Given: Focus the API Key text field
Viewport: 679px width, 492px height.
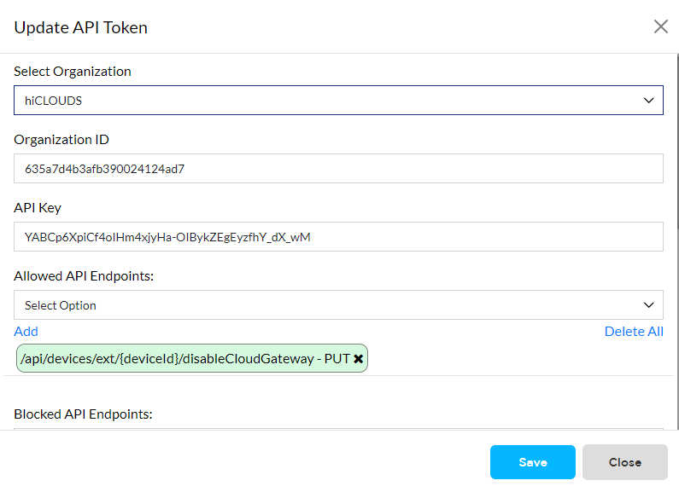Looking at the screenshot, I should (338, 237).
